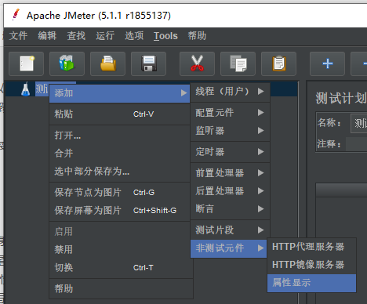This screenshot has height=304, width=367.
Task: Select HTTP代理服务器 from submenu
Action: tap(311, 247)
